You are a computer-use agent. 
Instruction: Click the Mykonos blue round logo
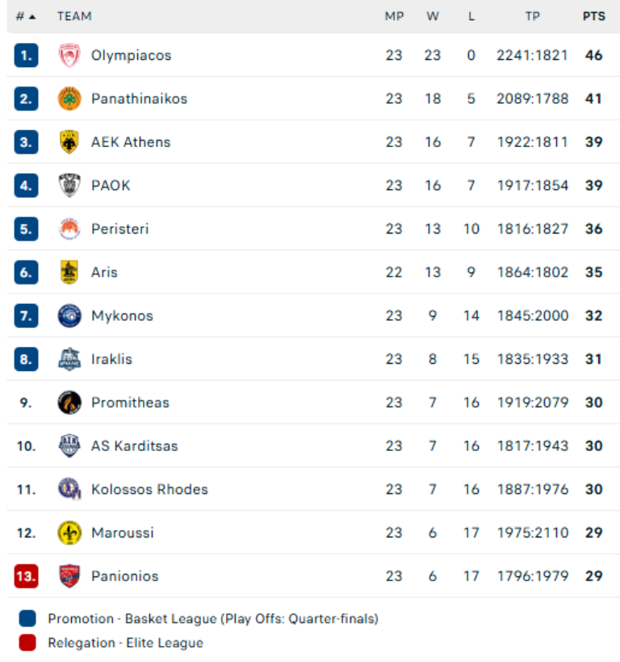[x=69, y=316]
